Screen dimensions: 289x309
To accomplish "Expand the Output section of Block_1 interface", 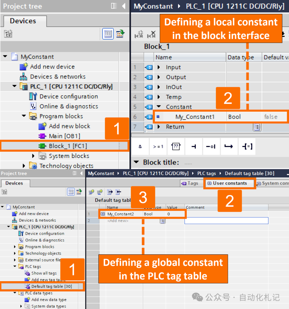I will pyautogui.click(x=159, y=77).
